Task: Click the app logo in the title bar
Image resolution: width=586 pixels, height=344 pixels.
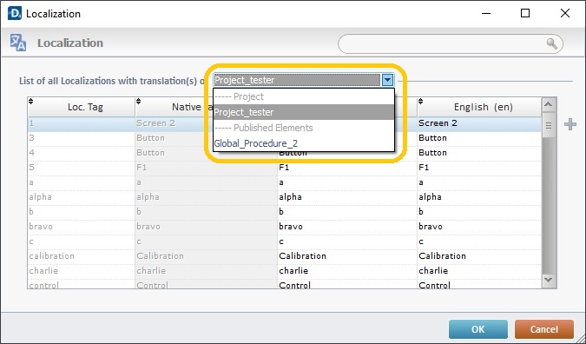Action: point(15,13)
